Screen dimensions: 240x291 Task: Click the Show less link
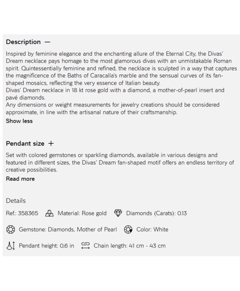click(19, 121)
